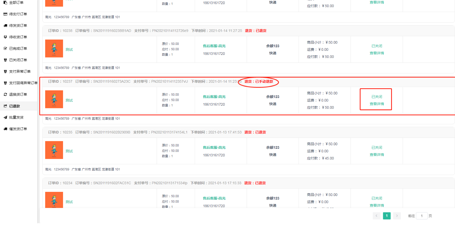Click the icon beside 支付异常订单
Screen dimensions: 455x225
point(5,71)
